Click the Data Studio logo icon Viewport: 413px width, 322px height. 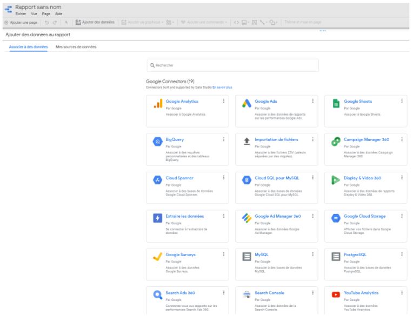pos(9,10)
